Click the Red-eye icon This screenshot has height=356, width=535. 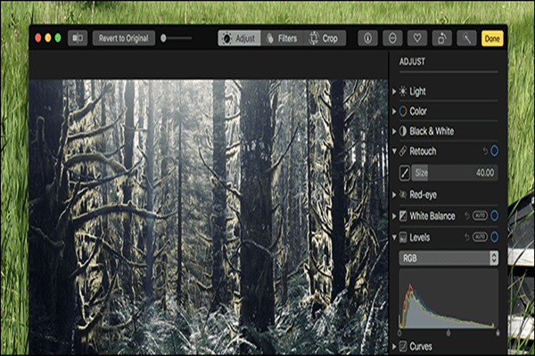(403, 195)
